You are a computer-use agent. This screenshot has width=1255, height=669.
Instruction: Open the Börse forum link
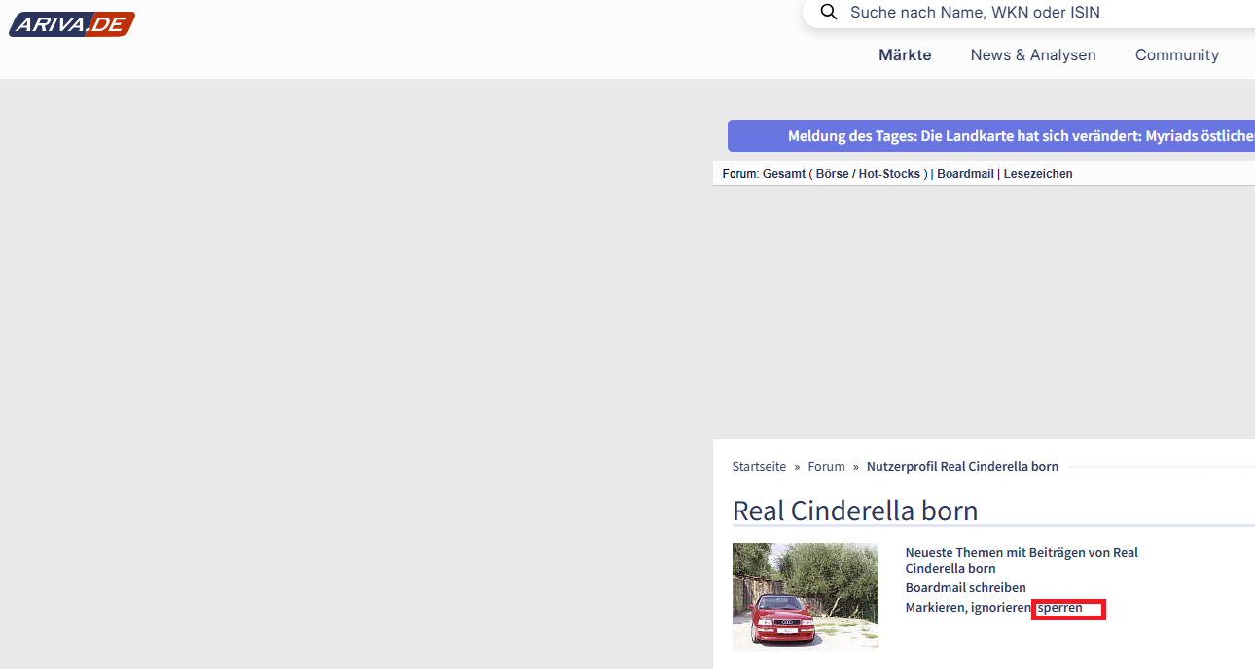834,174
